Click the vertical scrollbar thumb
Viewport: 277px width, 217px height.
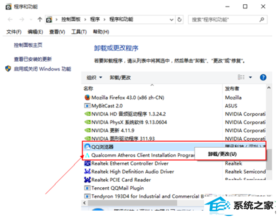pyautogui.click(x=269, y=160)
